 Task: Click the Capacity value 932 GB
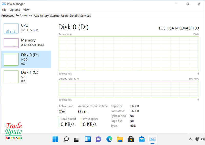coord(134,106)
